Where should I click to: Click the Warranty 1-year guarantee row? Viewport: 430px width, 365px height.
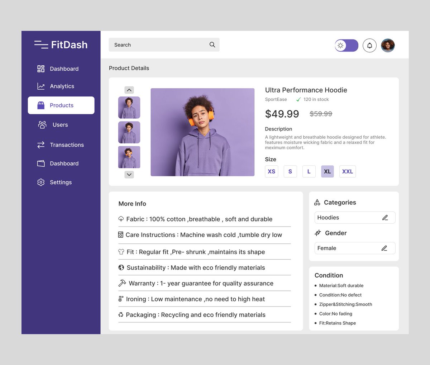(x=204, y=283)
